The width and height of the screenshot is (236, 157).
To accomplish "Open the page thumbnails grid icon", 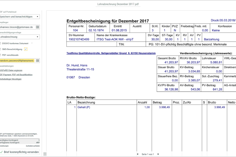I will (45, 154).
